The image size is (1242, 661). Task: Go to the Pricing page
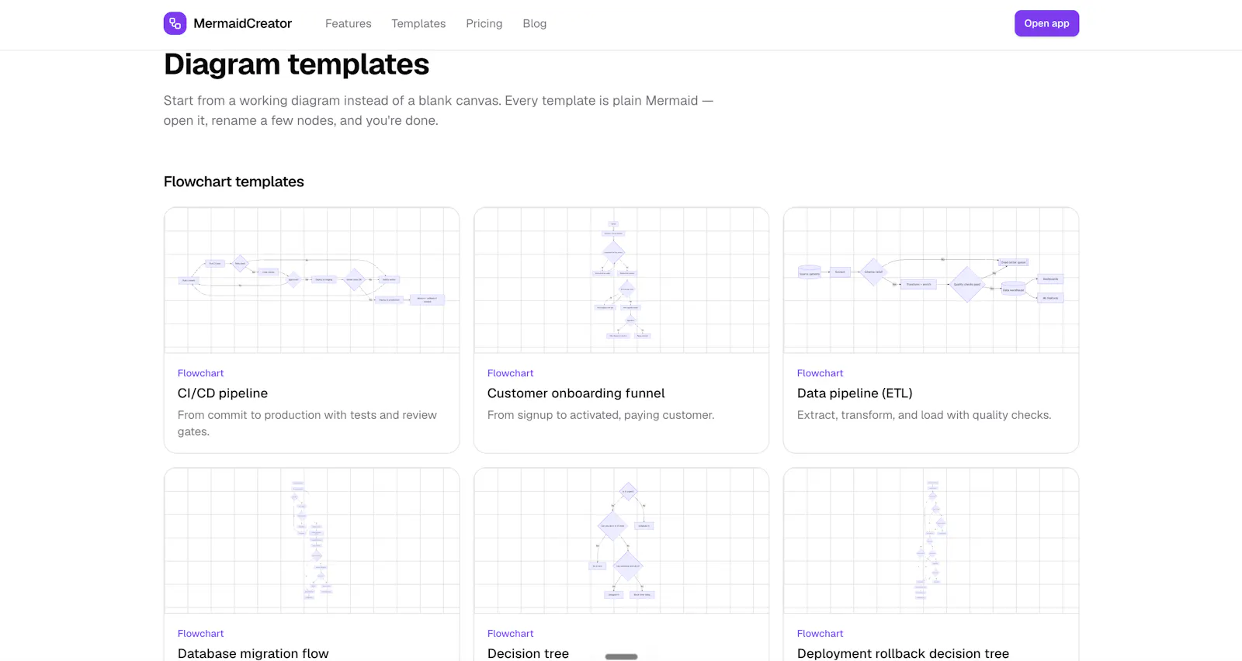point(484,23)
